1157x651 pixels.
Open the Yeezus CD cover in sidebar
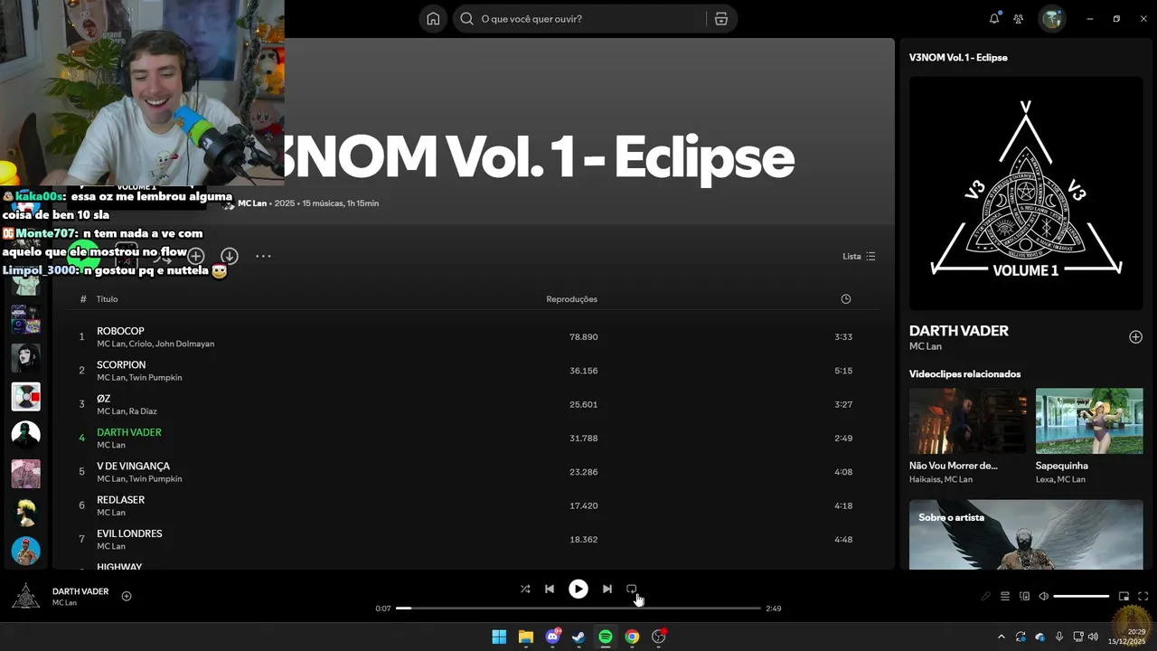25,396
